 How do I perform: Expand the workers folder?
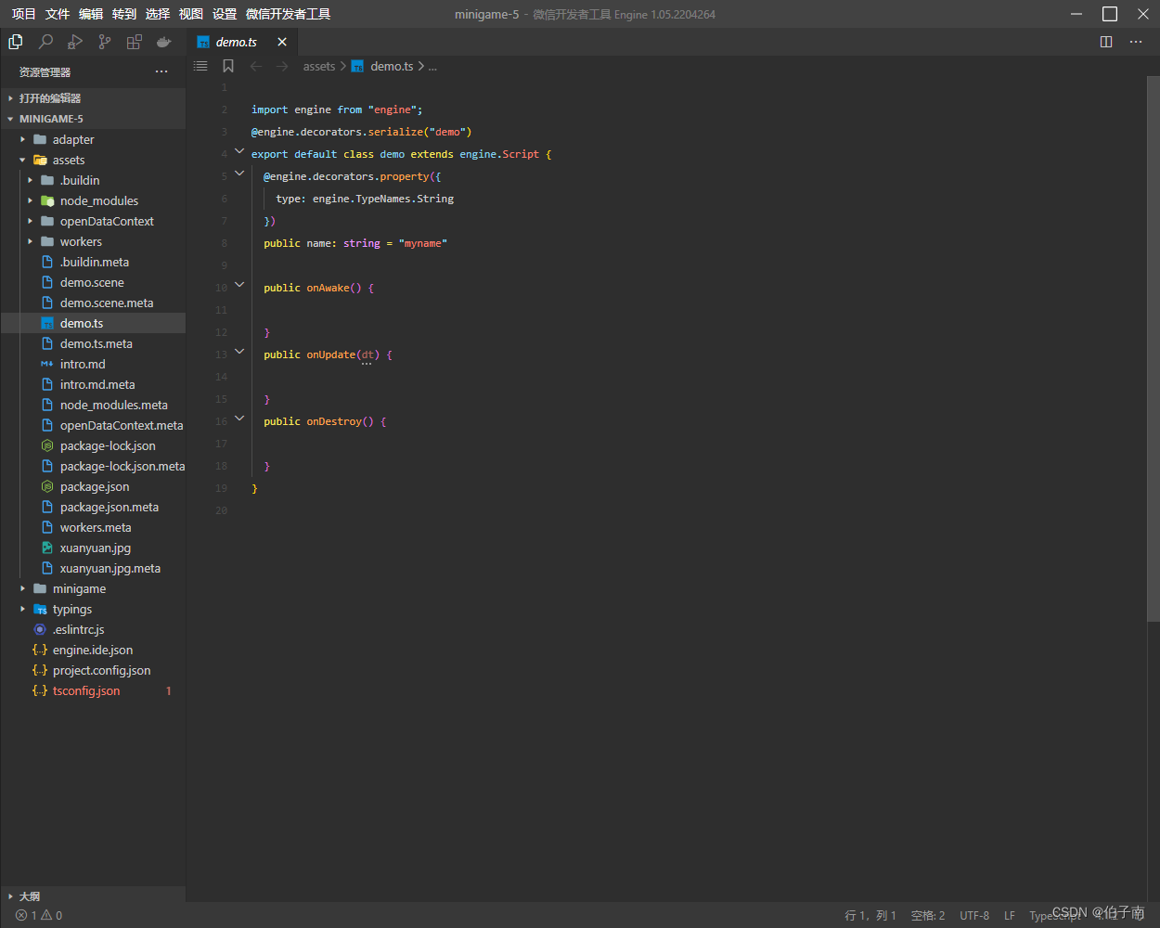[31, 241]
